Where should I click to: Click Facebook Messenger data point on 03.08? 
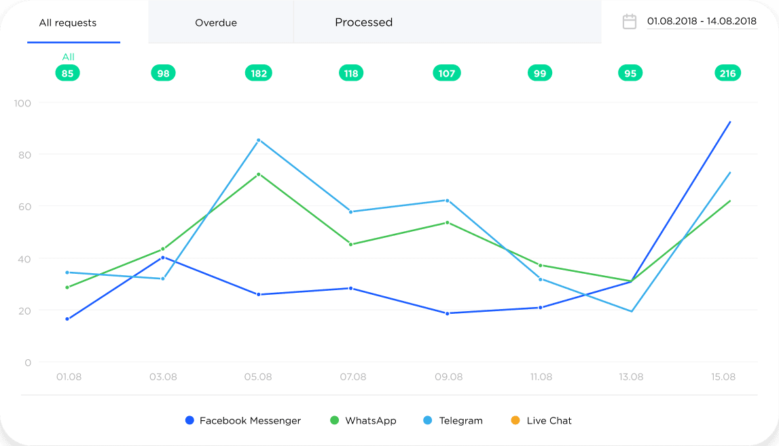(163, 258)
